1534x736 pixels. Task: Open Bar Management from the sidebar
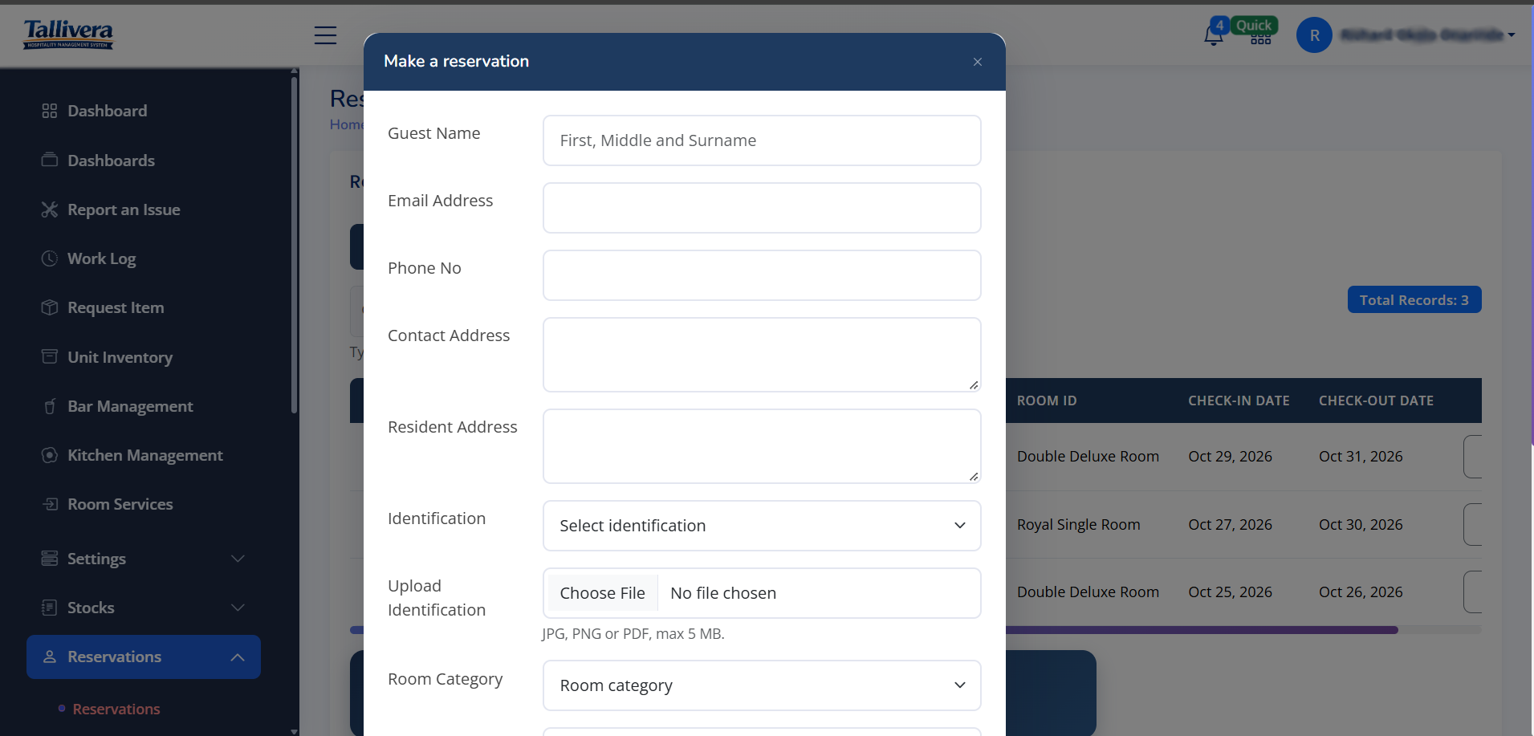click(x=130, y=406)
